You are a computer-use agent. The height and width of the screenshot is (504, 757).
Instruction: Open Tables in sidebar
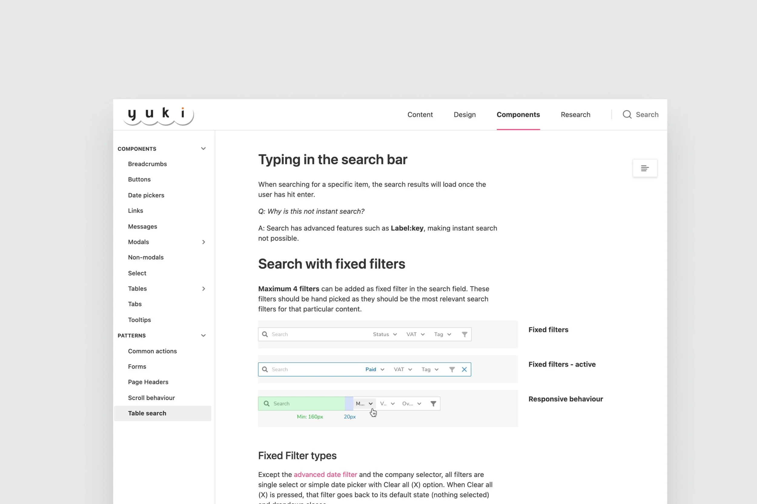click(137, 289)
